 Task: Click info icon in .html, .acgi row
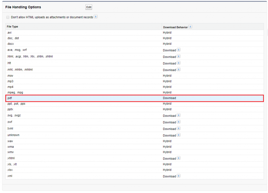pyautogui.click(x=178, y=56)
